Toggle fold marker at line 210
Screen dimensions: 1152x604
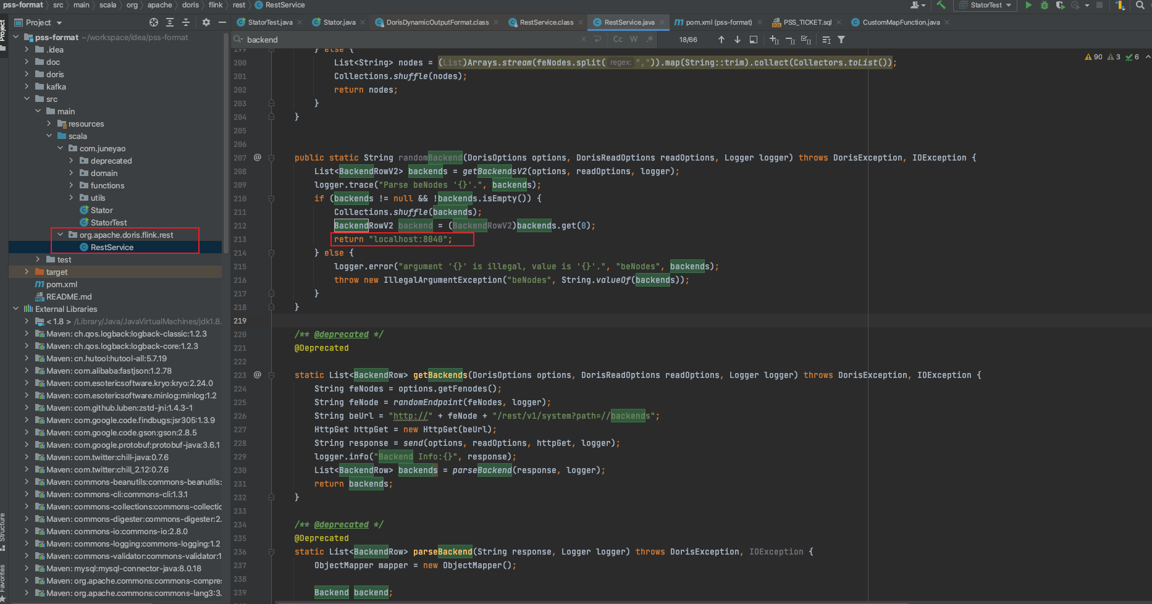(271, 198)
